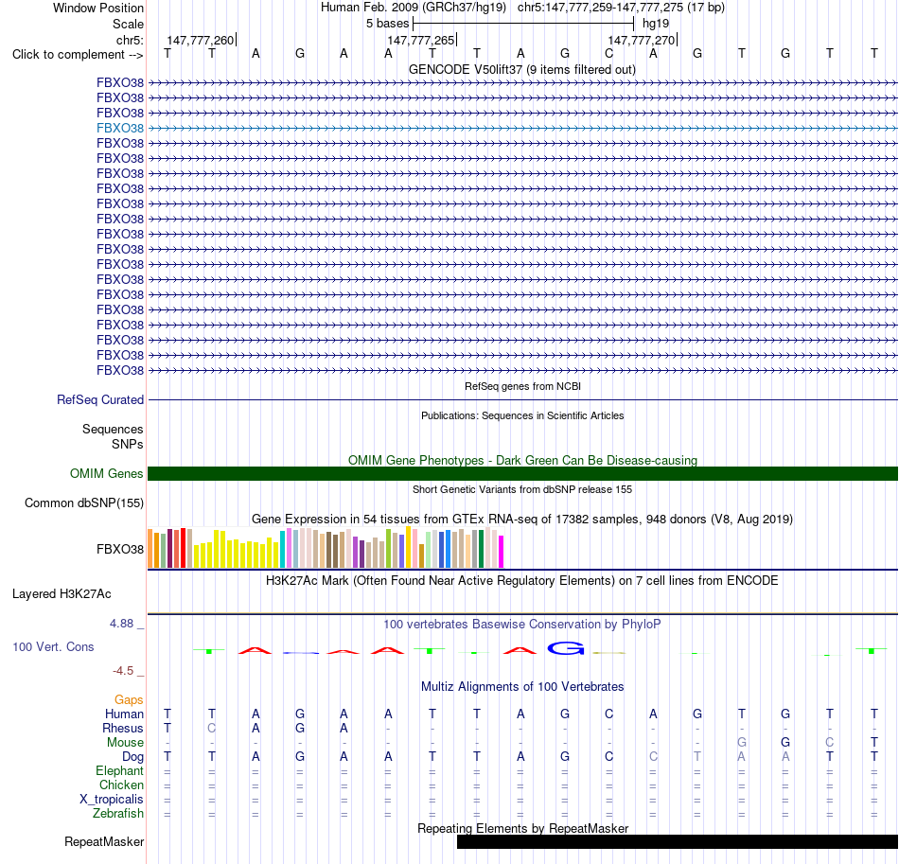Click coordinate label 147,777,265
This screenshot has width=899, height=864.
420,40
